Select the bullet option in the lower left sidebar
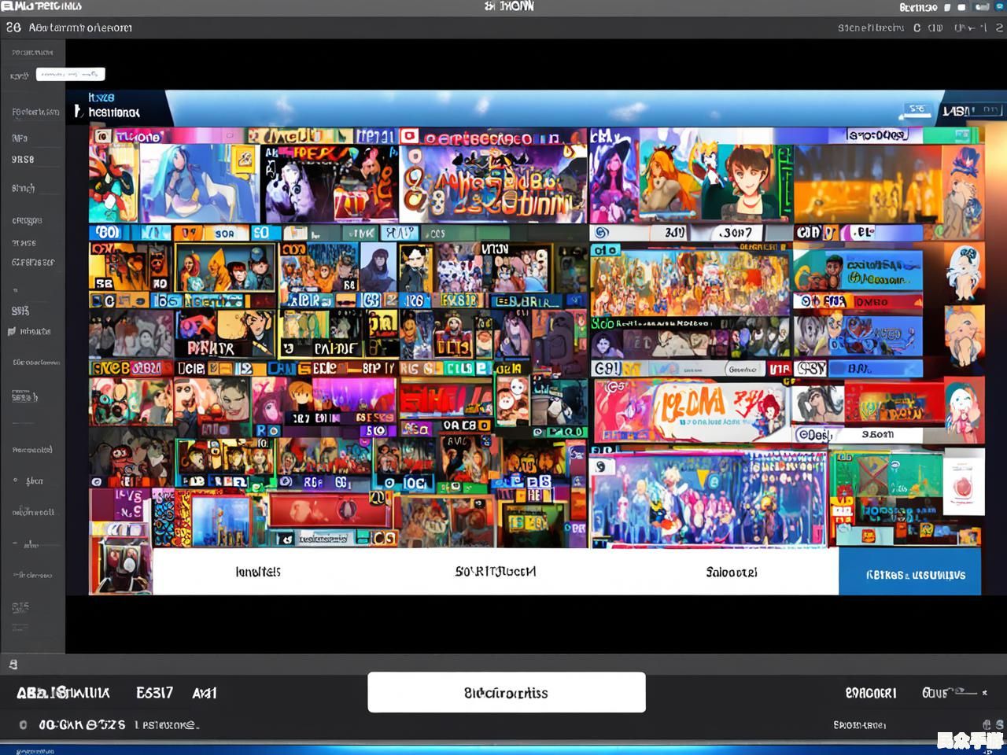Viewport: 1007px width, 755px height. click(x=15, y=481)
